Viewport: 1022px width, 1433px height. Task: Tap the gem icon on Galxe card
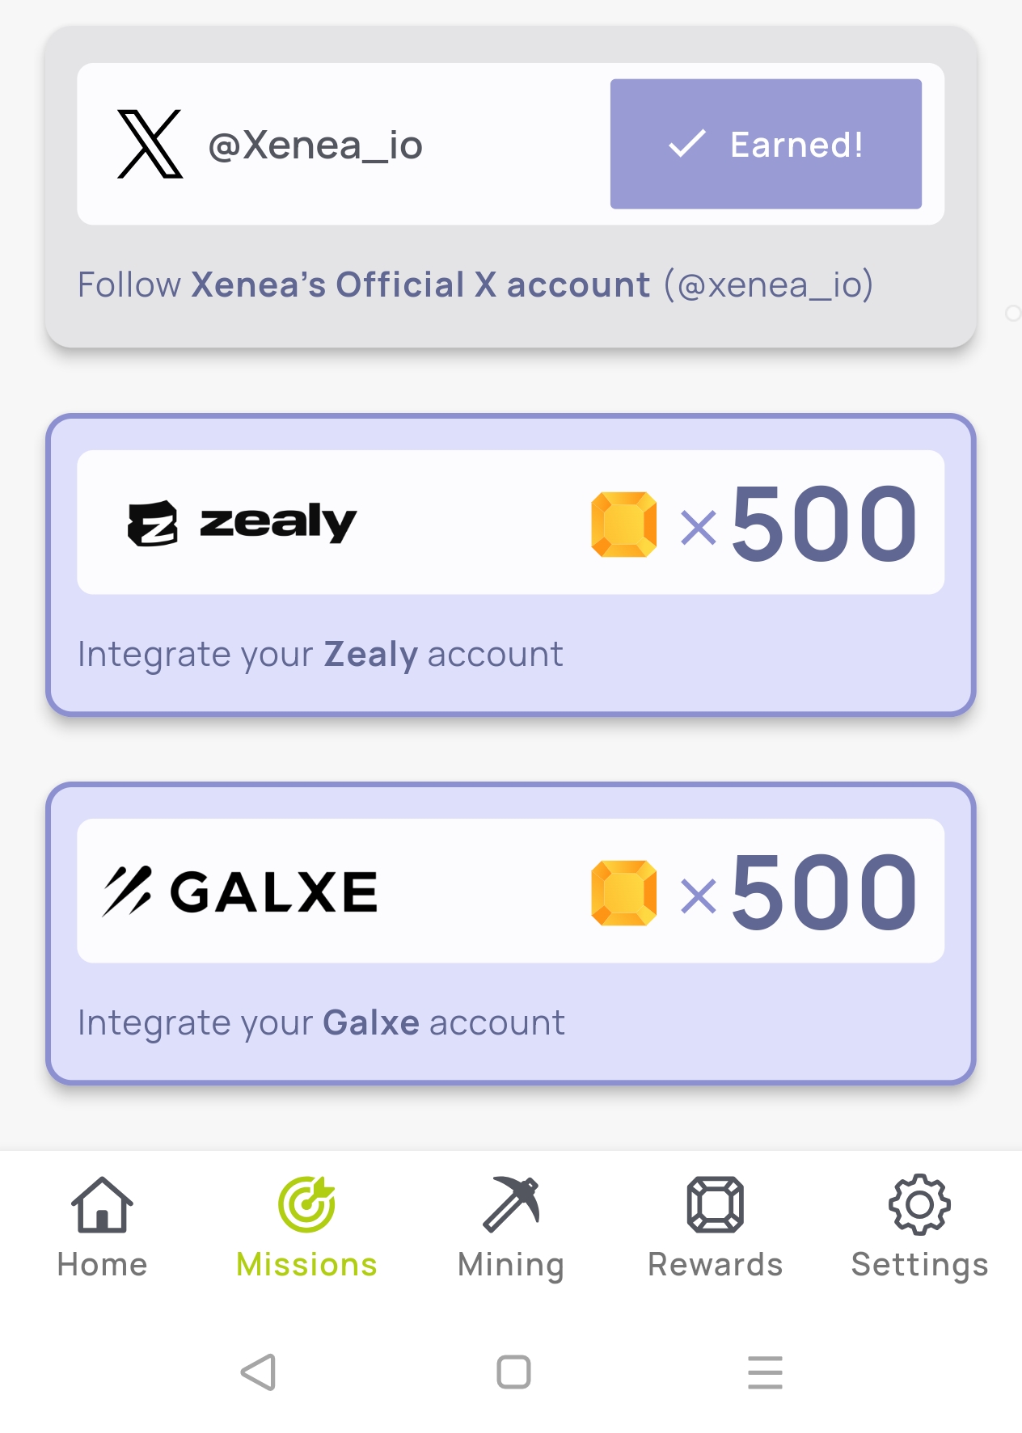click(x=624, y=893)
